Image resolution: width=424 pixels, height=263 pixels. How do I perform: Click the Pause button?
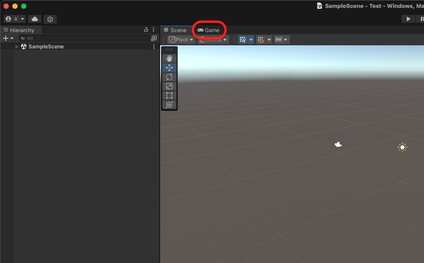[421, 19]
